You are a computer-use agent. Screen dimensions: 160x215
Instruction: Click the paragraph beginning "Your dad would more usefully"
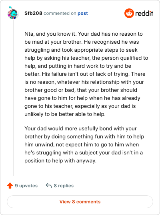[x=84, y=144]
